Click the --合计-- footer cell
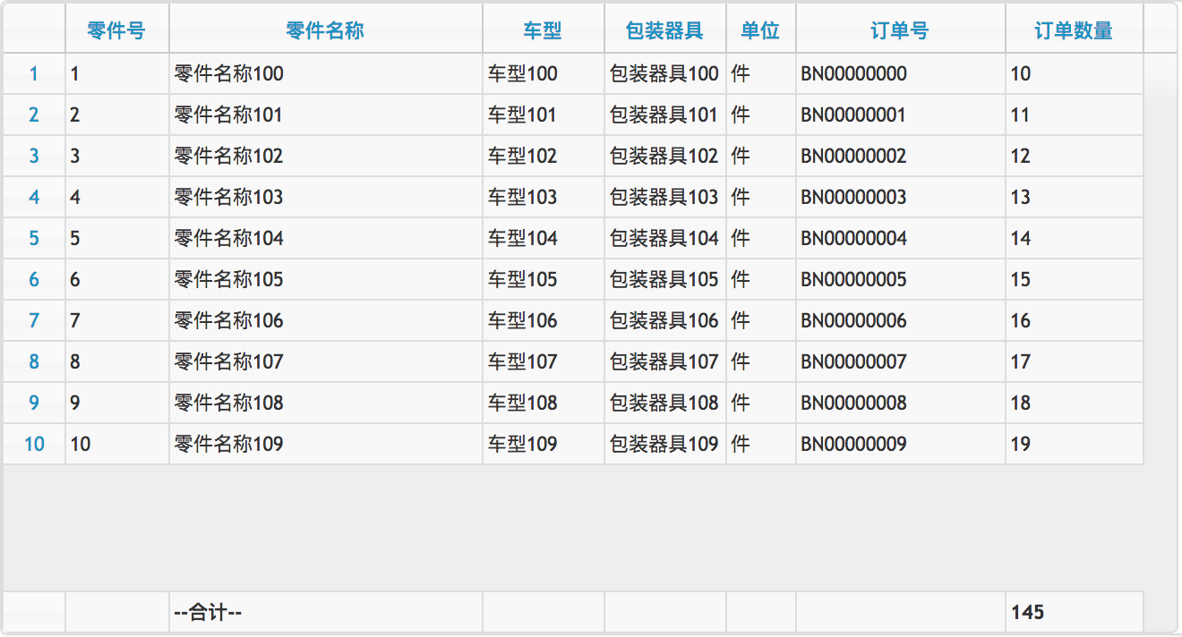 (x=326, y=613)
